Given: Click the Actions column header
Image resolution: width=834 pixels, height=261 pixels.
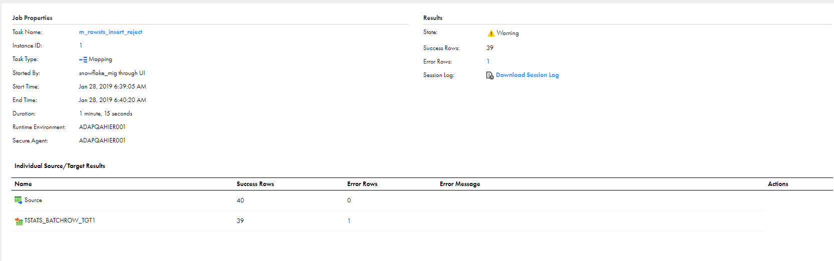Looking at the screenshot, I should click(x=778, y=184).
